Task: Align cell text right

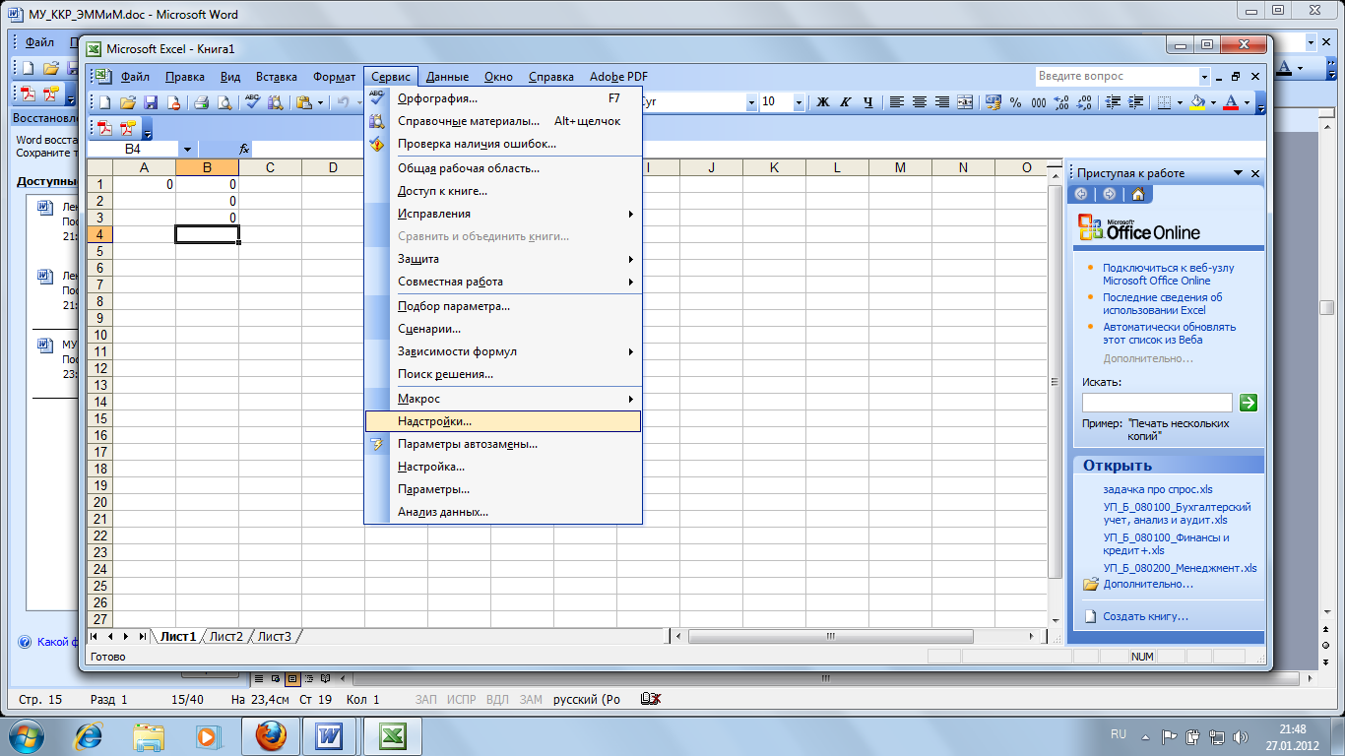Action: click(x=942, y=102)
